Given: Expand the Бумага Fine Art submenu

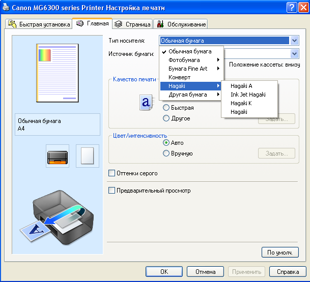Looking at the screenshot, I should (x=191, y=69).
